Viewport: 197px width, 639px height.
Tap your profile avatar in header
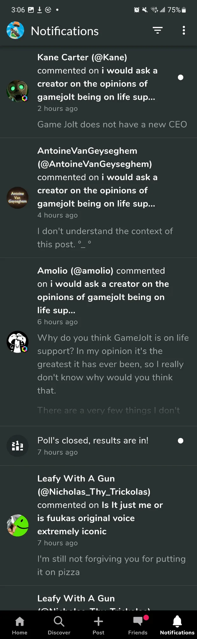15,30
